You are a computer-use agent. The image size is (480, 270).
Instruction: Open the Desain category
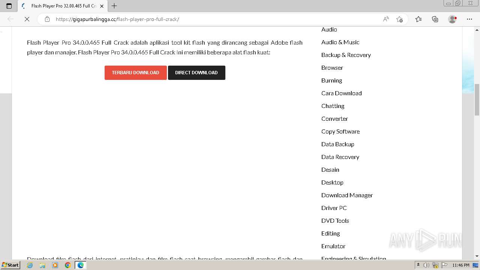tap(330, 170)
